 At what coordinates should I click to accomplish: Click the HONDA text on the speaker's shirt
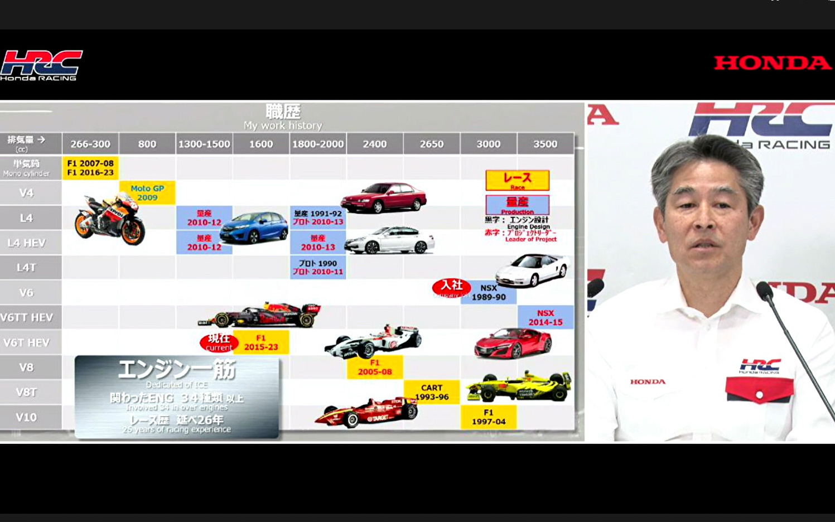tap(648, 382)
